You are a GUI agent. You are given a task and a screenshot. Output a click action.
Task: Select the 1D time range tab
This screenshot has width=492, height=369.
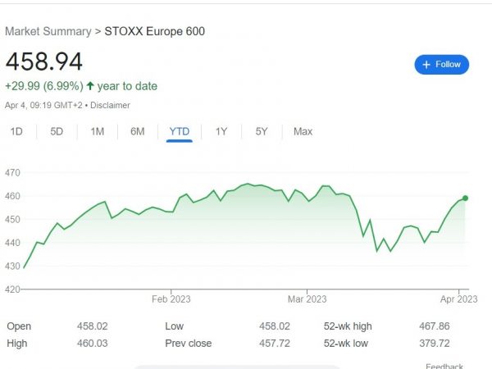(16, 131)
